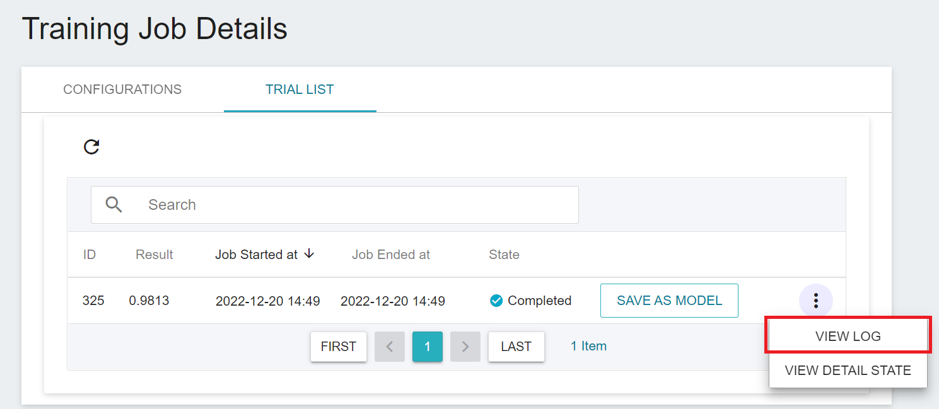Jump to the LAST page of results
The image size is (939, 409).
516,347
